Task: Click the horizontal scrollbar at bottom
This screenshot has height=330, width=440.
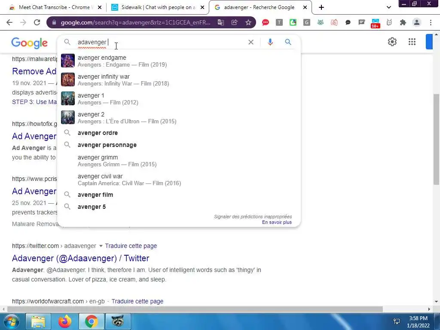Action: [x=195, y=309]
